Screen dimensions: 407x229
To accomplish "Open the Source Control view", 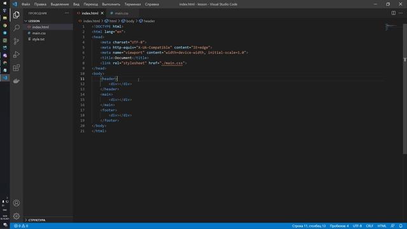I will coord(17,41).
